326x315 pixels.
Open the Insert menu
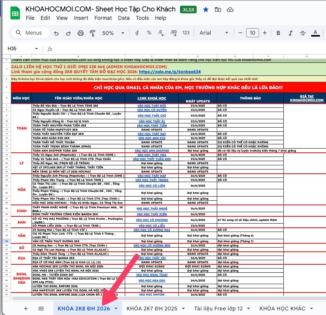coord(81,18)
